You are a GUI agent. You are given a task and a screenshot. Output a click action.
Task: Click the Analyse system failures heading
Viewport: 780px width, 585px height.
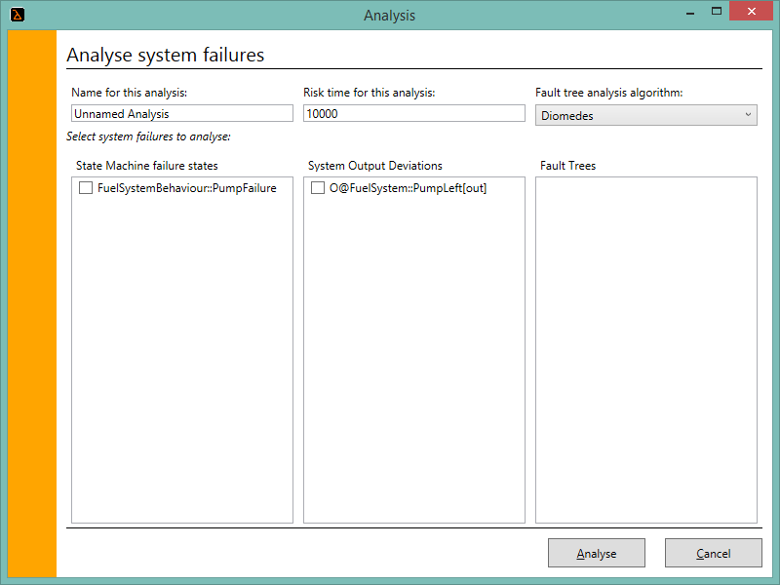click(x=166, y=55)
